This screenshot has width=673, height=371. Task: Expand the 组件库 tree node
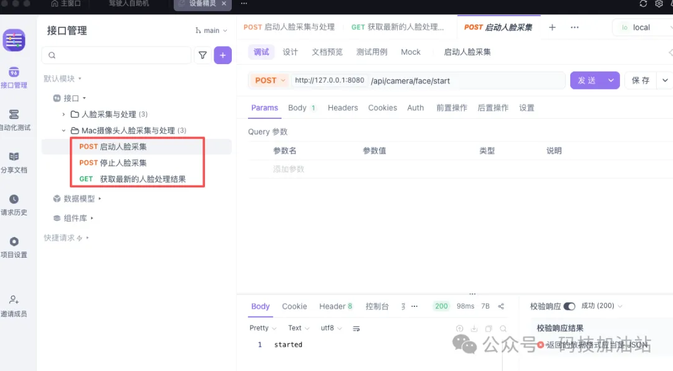pos(92,218)
